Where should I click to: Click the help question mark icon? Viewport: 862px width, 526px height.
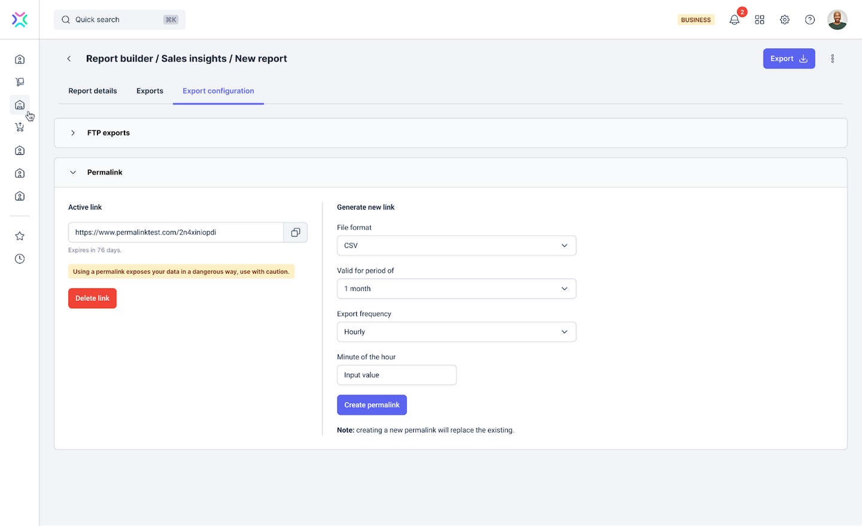(810, 20)
